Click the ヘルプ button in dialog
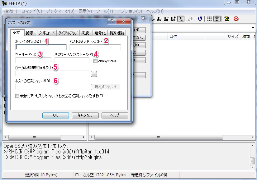257x180 pixels. [115, 115]
